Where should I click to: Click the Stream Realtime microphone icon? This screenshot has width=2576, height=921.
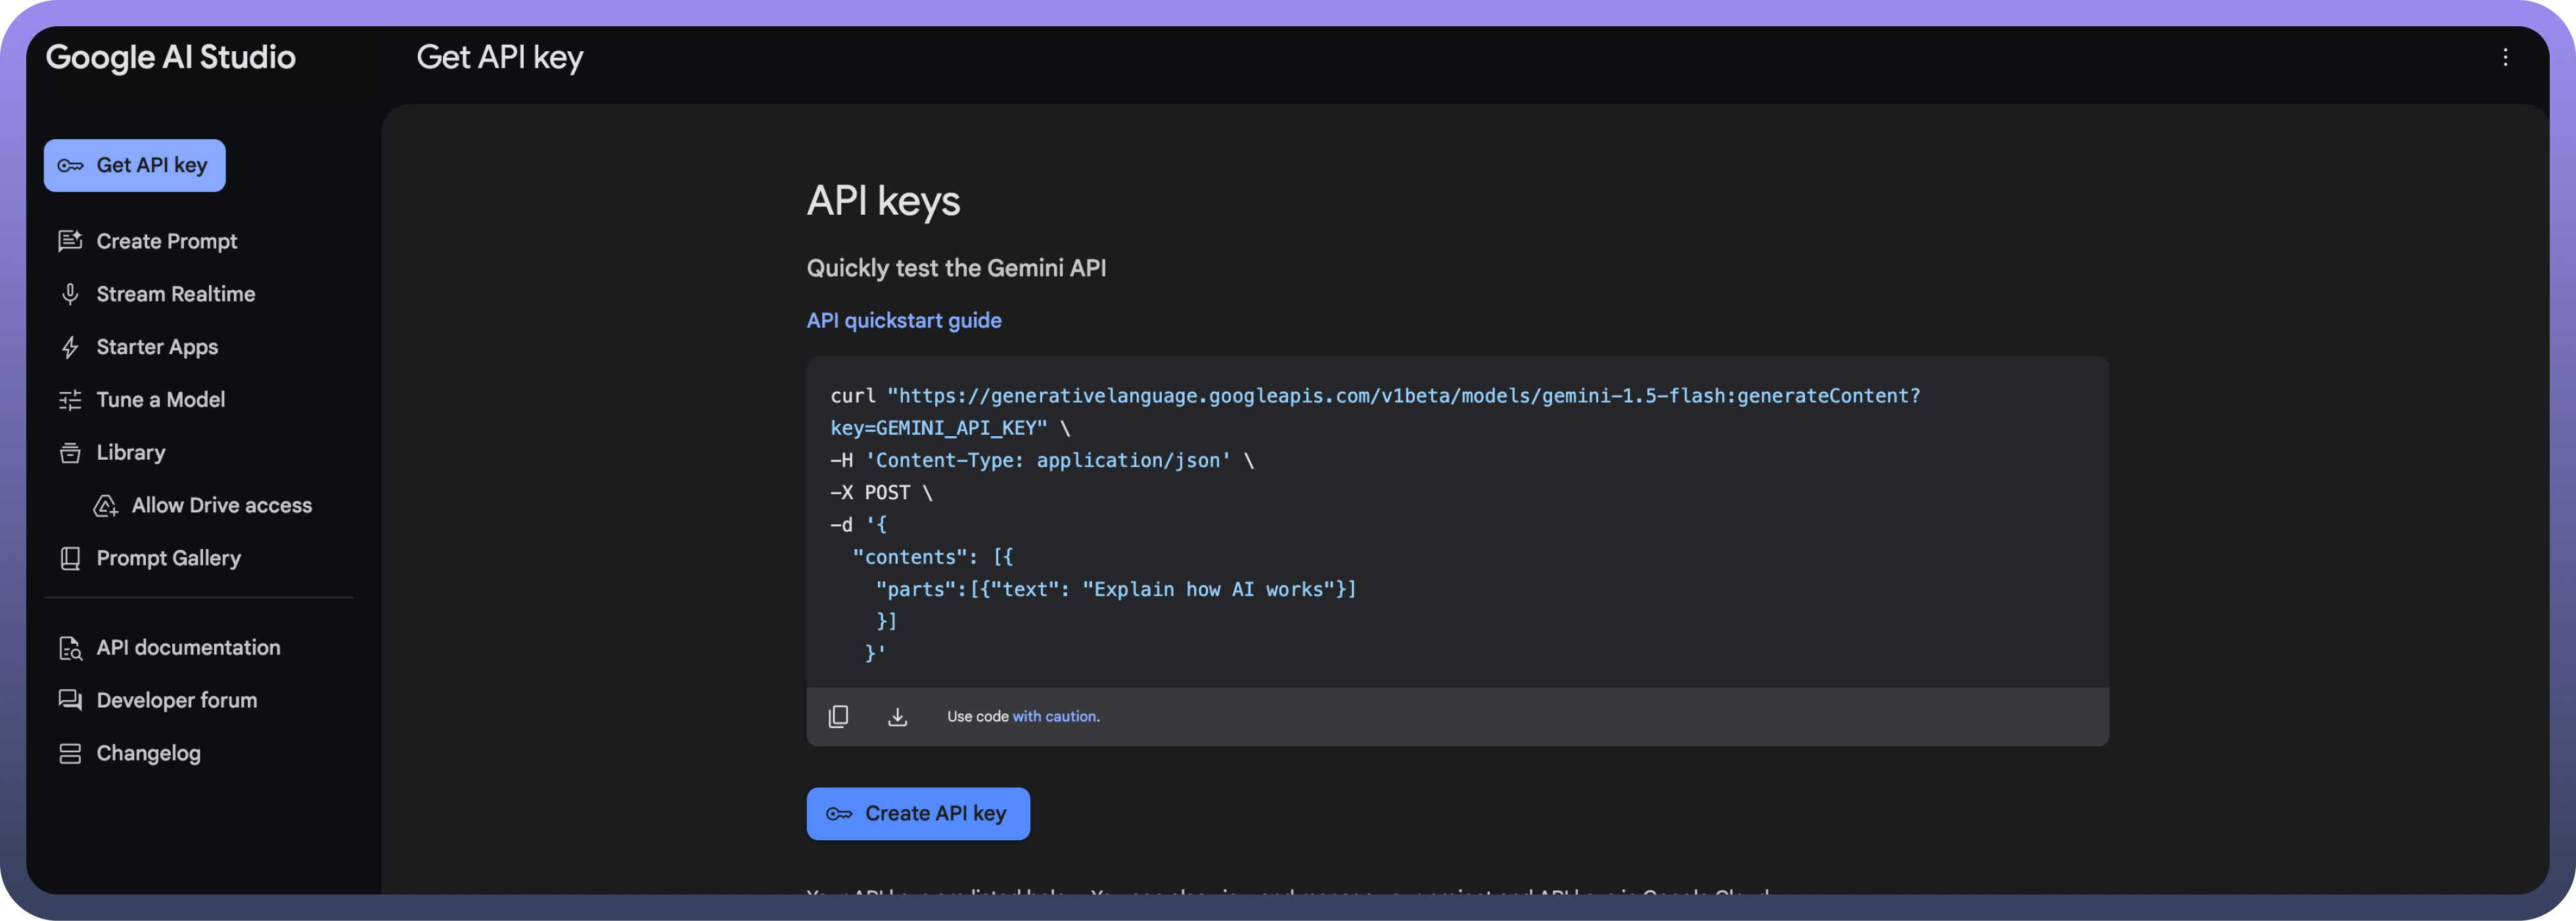click(x=70, y=294)
